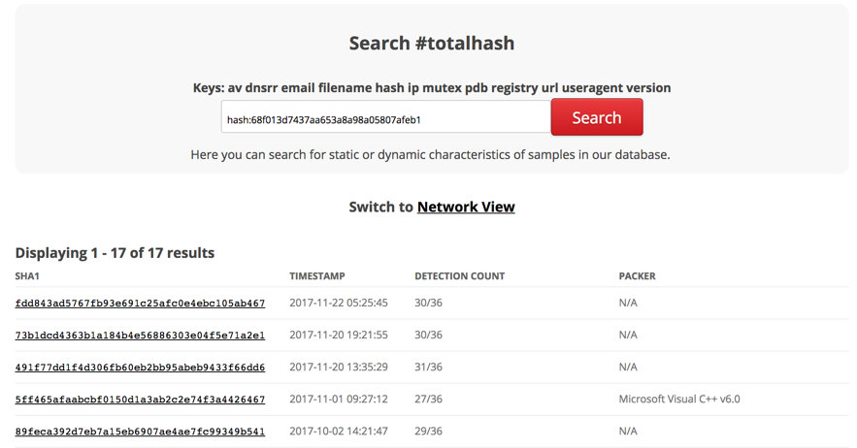The height and width of the screenshot is (448, 857).
Task: Open SHA1 fdd843ad5767fb93e691c25afc0e4ebc105ab467 result
Action: click(x=140, y=304)
